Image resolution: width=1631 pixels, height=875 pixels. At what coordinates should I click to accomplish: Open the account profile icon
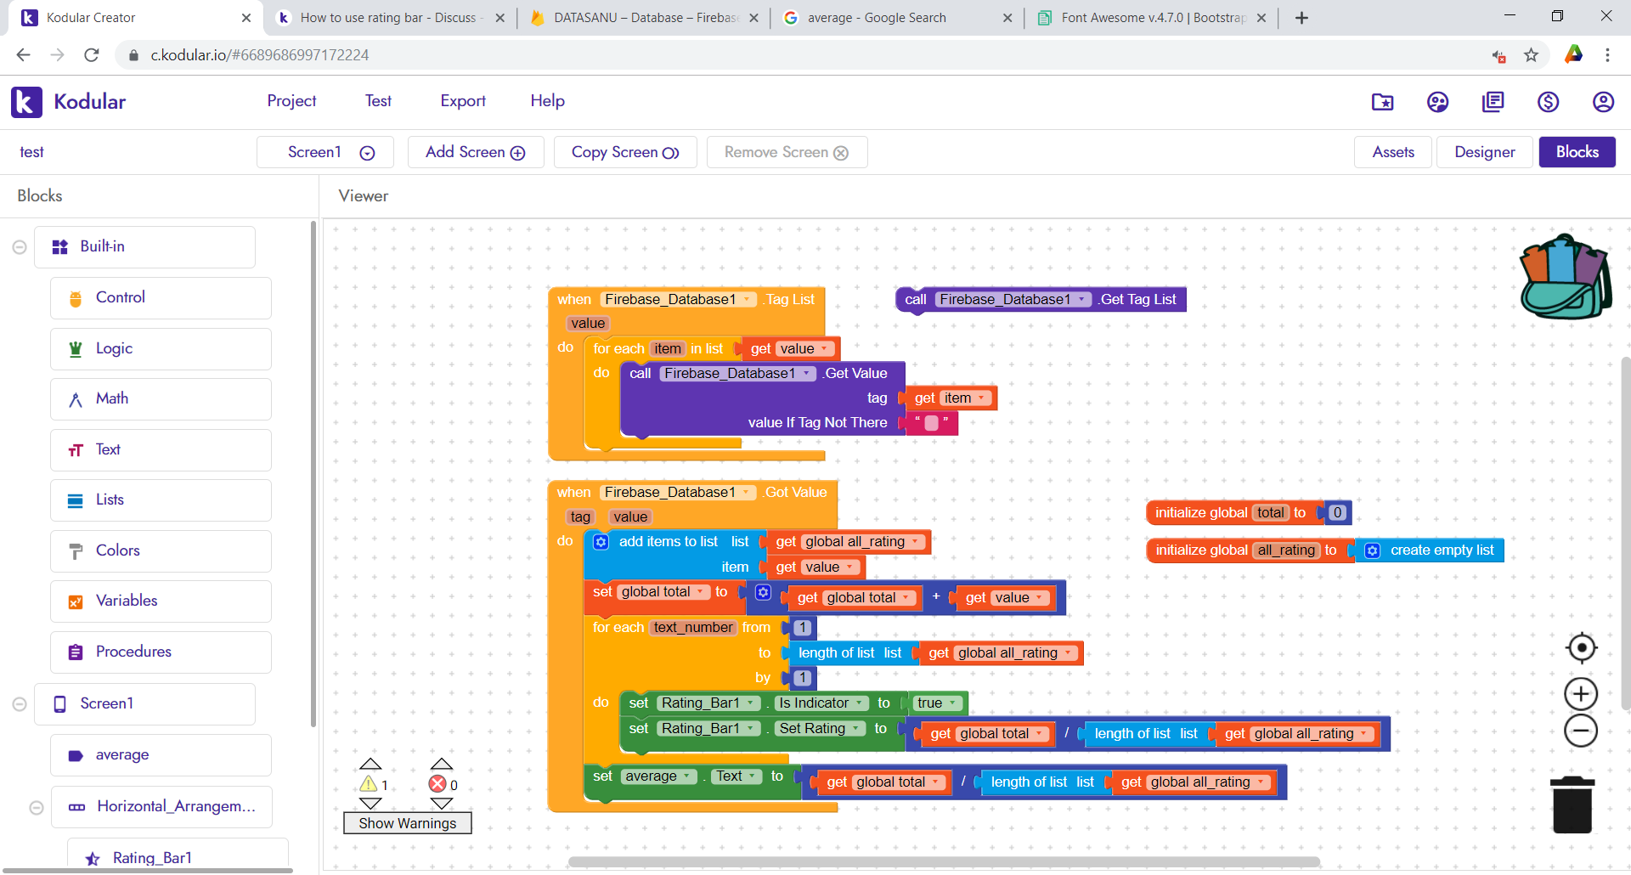[1603, 102]
